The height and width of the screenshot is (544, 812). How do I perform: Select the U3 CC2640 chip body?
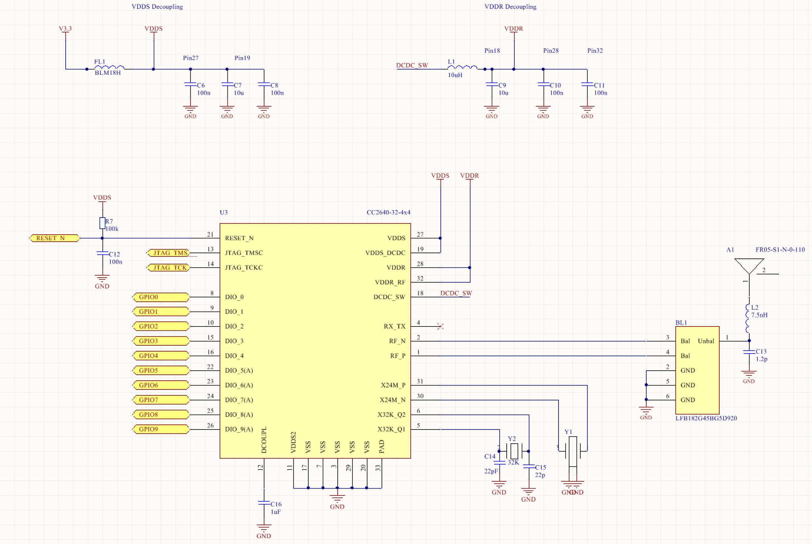315,341
